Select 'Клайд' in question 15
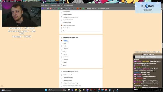The height and width of the screenshot is (92, 163). pos(62,75)
